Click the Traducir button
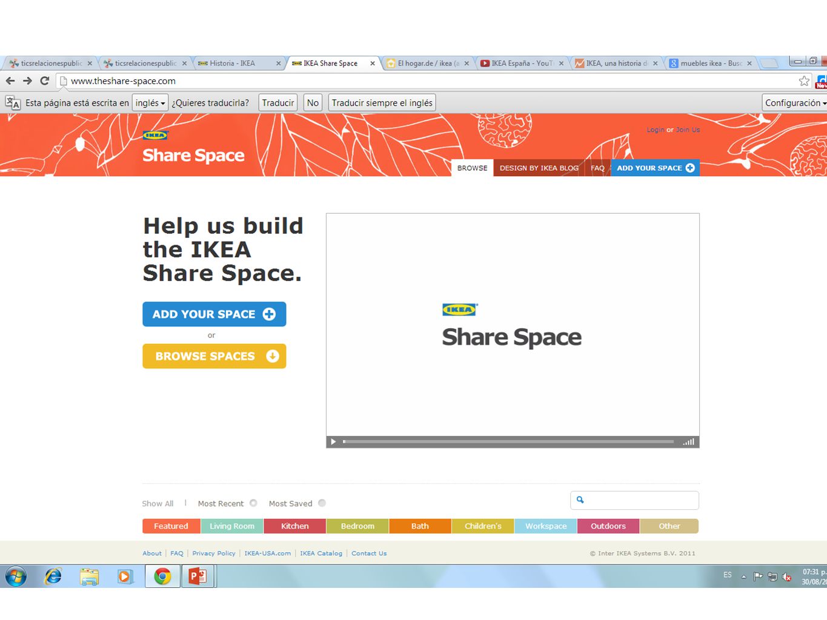827x620 pixels. coord(278,103)
